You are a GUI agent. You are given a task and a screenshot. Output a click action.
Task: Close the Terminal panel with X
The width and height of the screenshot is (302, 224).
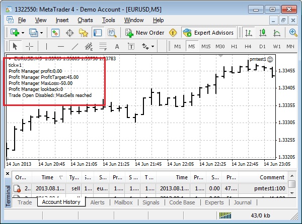tap(8, 174)
